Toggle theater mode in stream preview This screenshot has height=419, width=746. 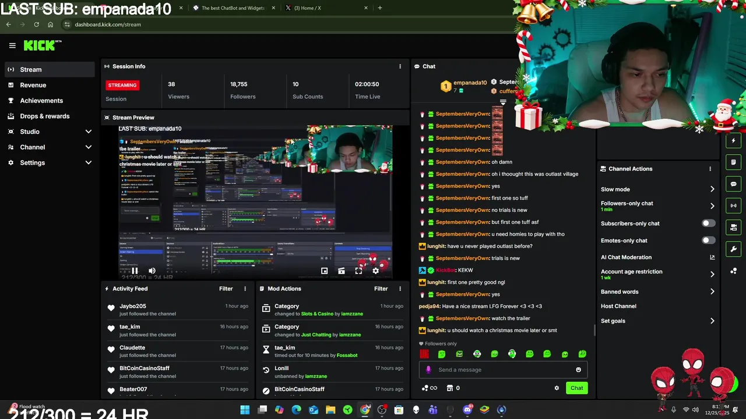342,271
